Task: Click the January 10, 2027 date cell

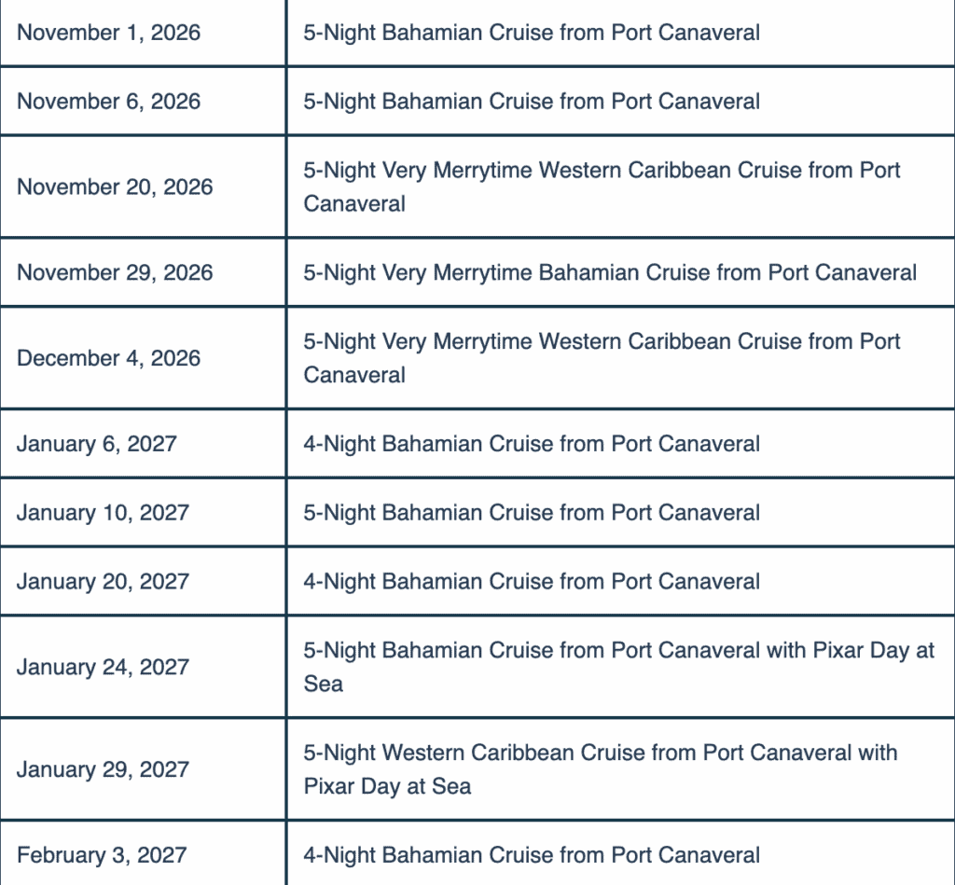Action: 103,513
